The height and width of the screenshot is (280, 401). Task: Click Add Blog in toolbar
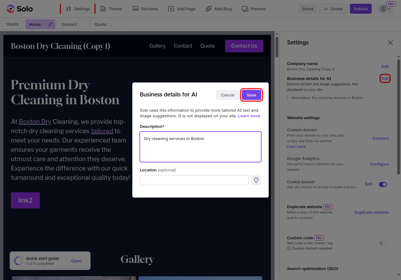[x=219, y=9]
